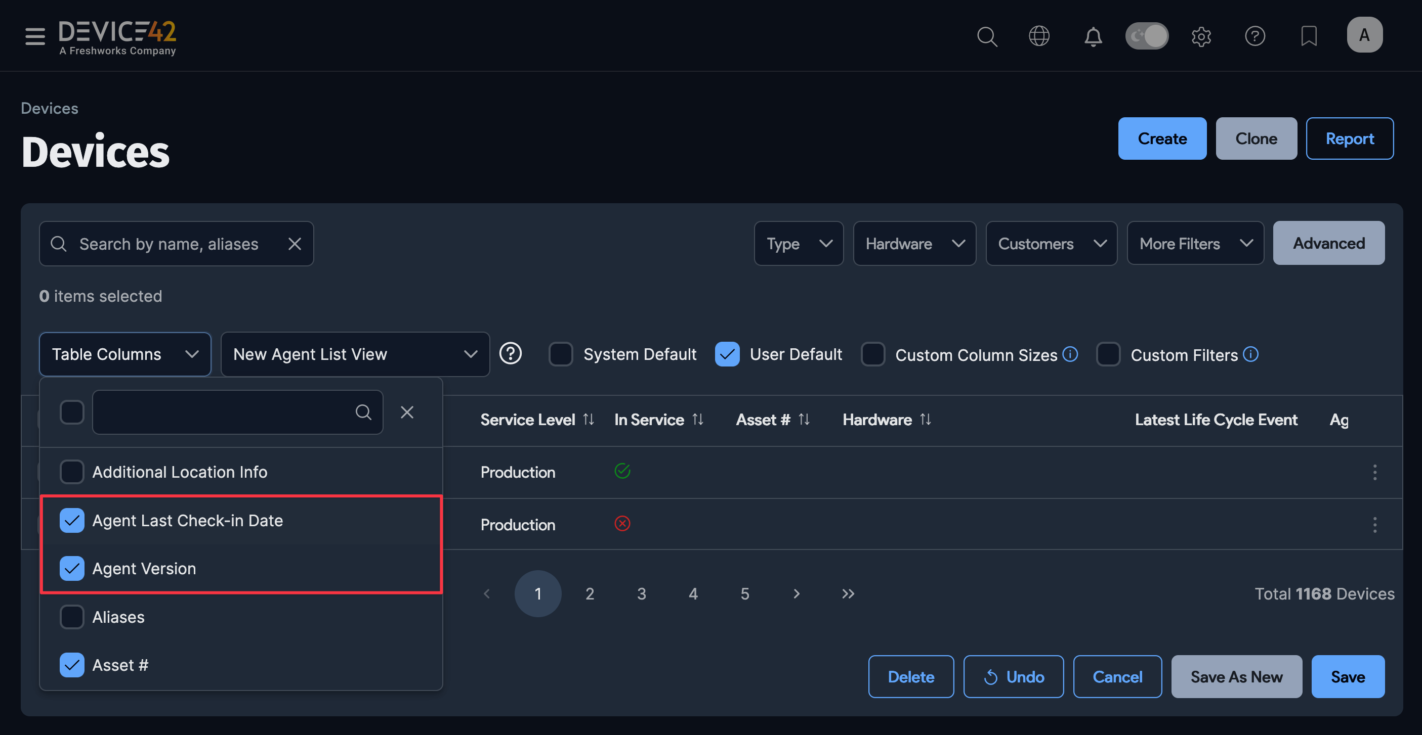Open New Agent List View dropdown
This screenshot has width=1422, height=735.
[354, 354]
